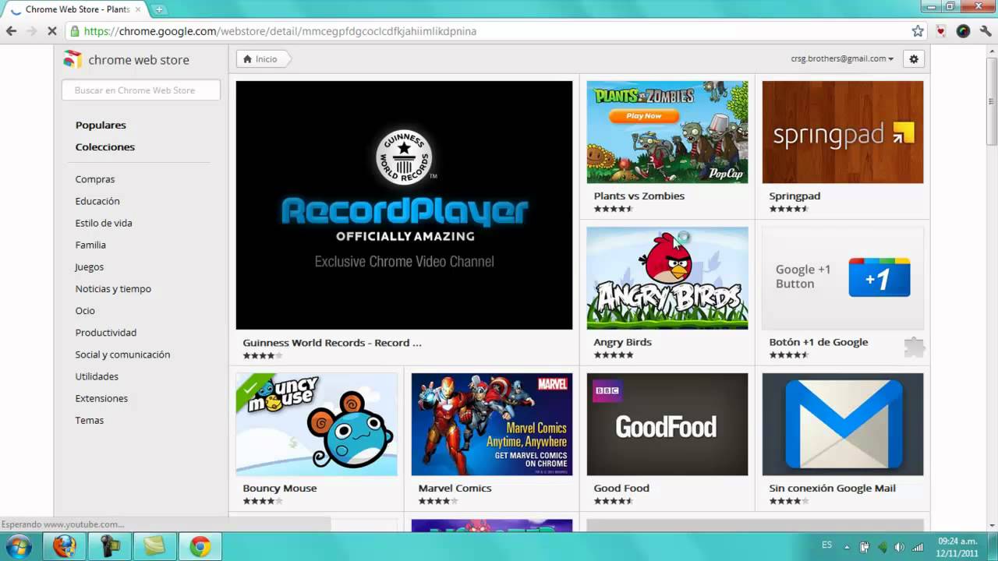Open a new browser tab
The height and width of the screenshot is (561, 998).
[x=159, y=9]
